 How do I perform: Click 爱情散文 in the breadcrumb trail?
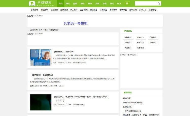click(x=54, y=30)
